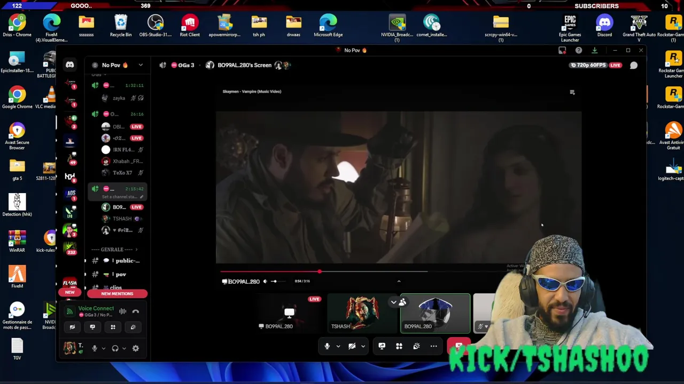Expand No Pov server dropdown menu
This screenshot has width=684, height=384.
(x=141, y=65)
